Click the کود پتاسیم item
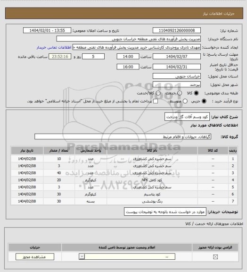Viewport: 247px width, 272px height. click(152, 194)
